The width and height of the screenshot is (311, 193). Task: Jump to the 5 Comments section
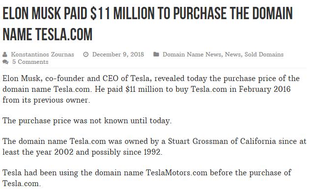click(x=30, y=62)
